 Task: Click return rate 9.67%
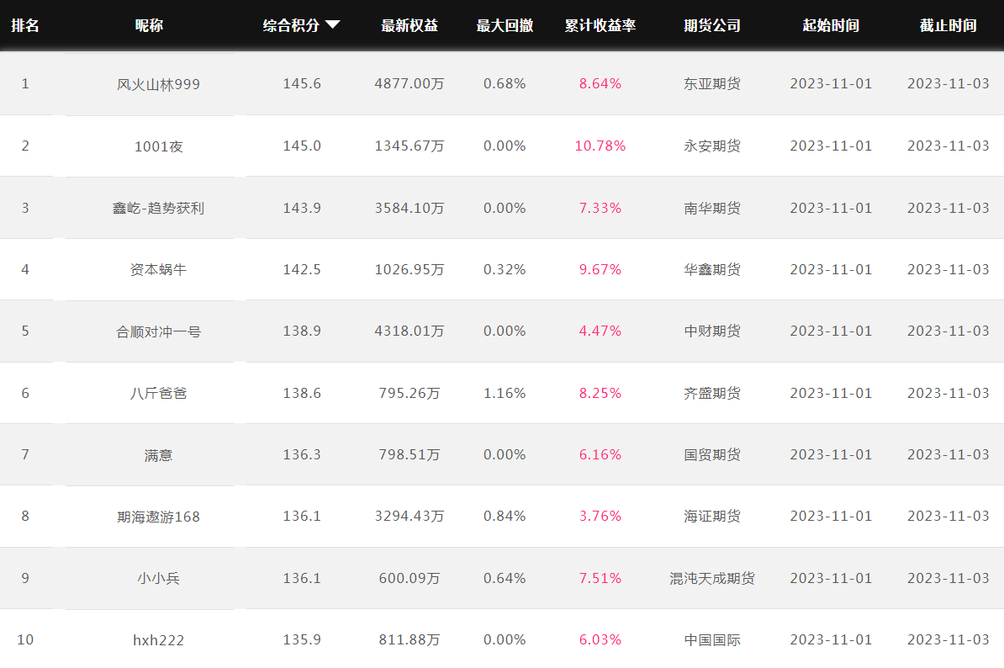(x=600, y=269)
